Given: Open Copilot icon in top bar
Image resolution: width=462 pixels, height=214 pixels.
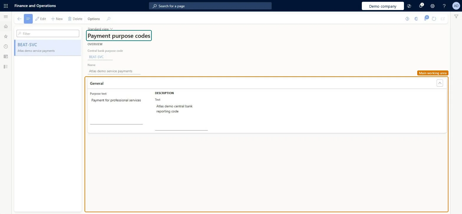Looking at the screenshot, I should tap(409, 6).
